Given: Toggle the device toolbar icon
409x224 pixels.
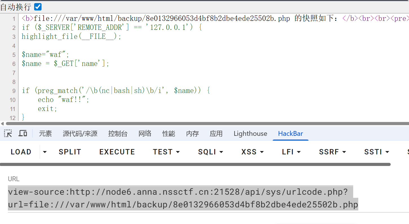Looking at the screenshot, I should (23, 133).
